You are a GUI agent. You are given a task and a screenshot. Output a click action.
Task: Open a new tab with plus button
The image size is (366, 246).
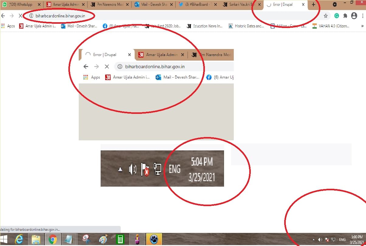[x=313, y=5]
